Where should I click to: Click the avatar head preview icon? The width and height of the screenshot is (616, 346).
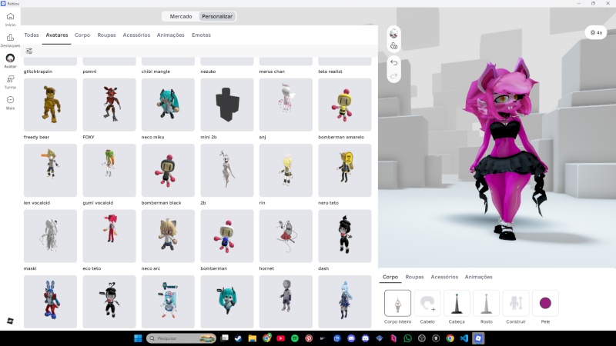pos(393,32)
